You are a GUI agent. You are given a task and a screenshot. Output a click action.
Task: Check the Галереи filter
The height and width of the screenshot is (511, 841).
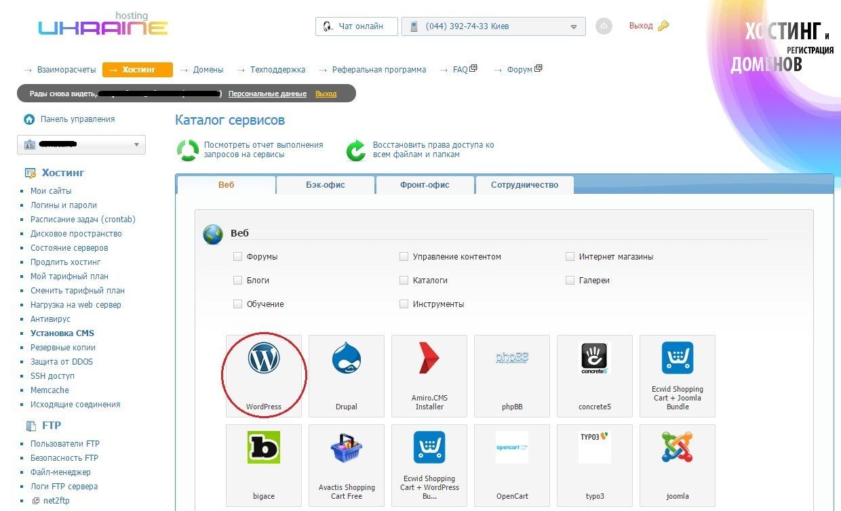(x=570, y=280)
